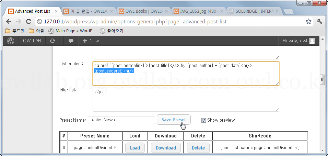
Task: Switch to the IMG_1053.jpg tab
Action: [198, 11]
